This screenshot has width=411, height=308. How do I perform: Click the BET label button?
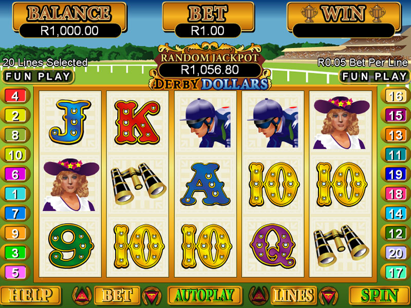117,296
